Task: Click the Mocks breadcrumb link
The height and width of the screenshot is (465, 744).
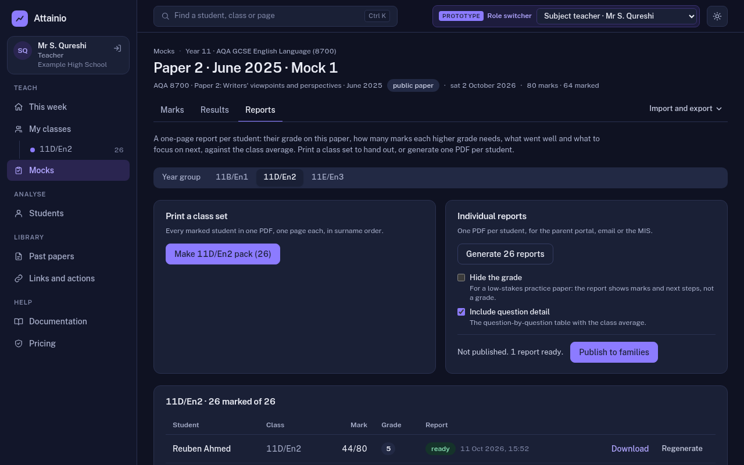Action: 164,51
